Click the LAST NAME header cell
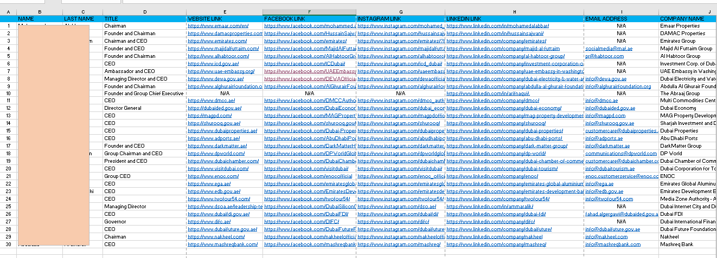This screenshot has height=258, width=717. tap(82, 19)
